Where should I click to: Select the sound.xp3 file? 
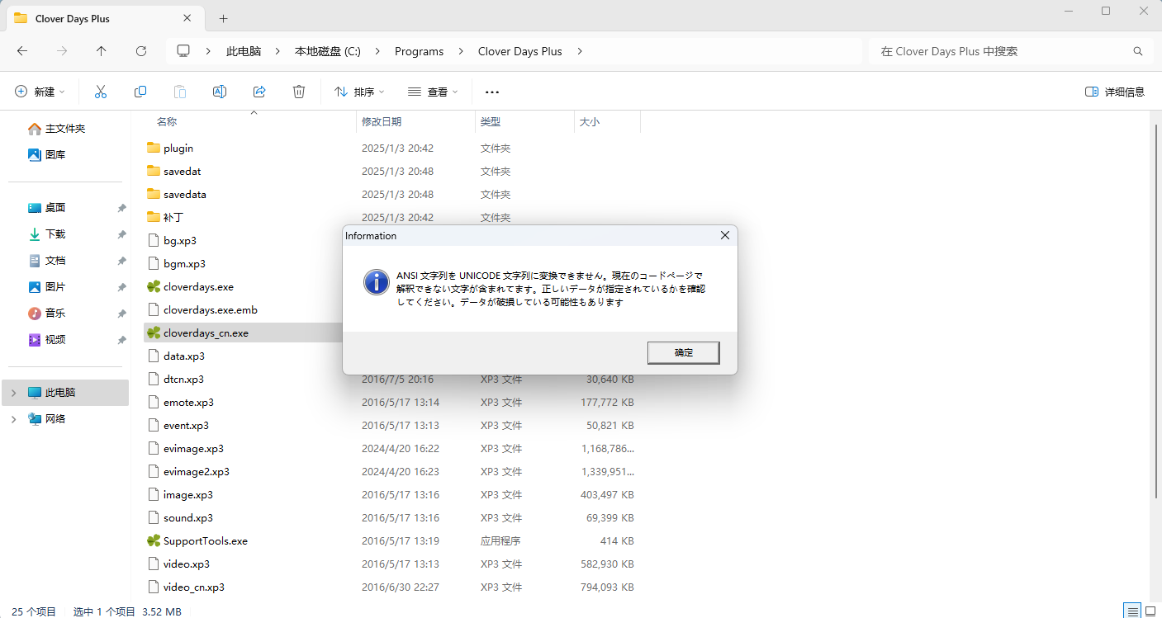(188, 518)
